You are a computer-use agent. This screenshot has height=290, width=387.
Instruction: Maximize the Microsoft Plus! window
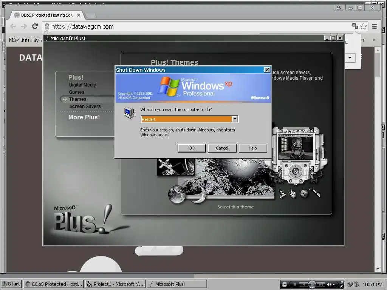point(333,38)
